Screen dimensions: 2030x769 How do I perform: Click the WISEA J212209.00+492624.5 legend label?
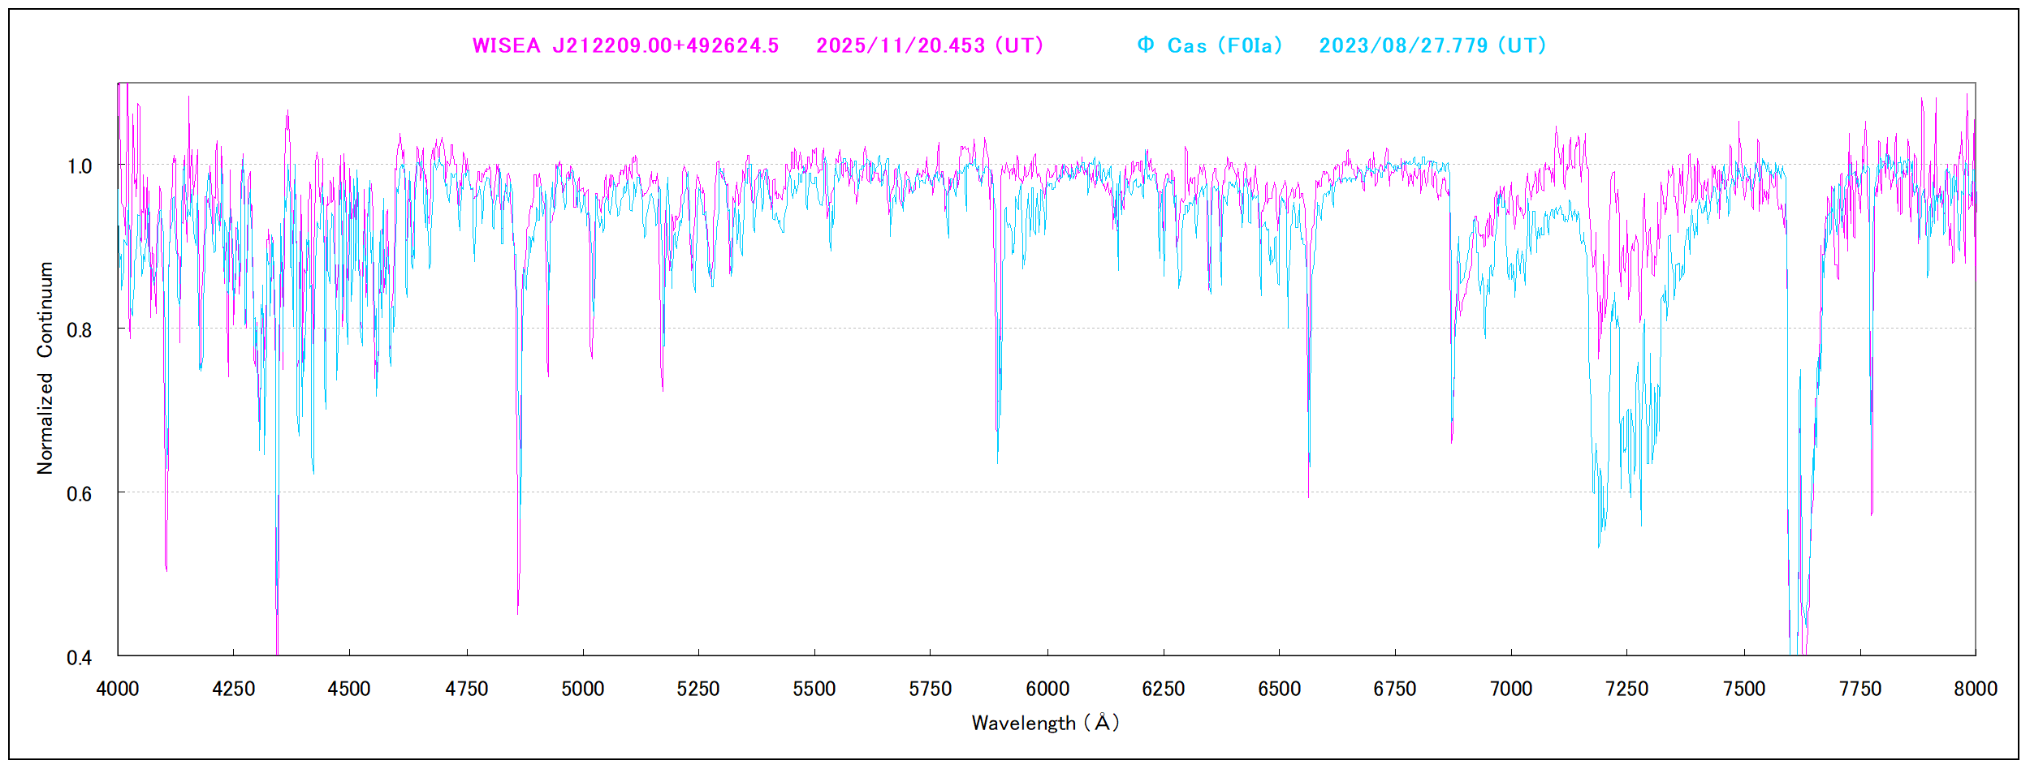point(625,45)
